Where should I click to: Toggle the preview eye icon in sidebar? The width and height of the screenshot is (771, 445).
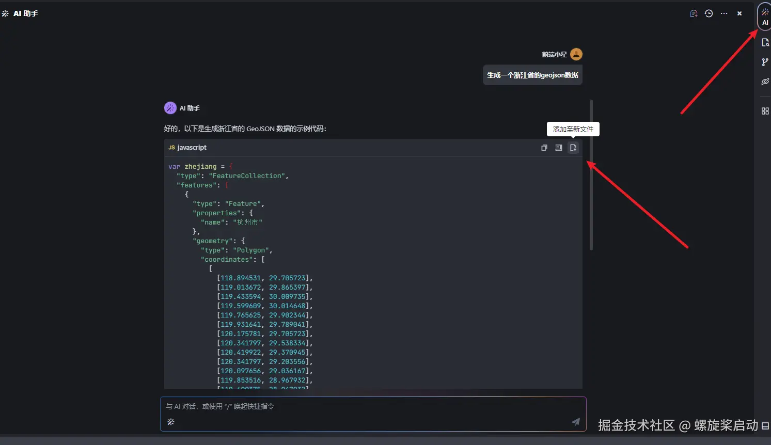(765, 82)
